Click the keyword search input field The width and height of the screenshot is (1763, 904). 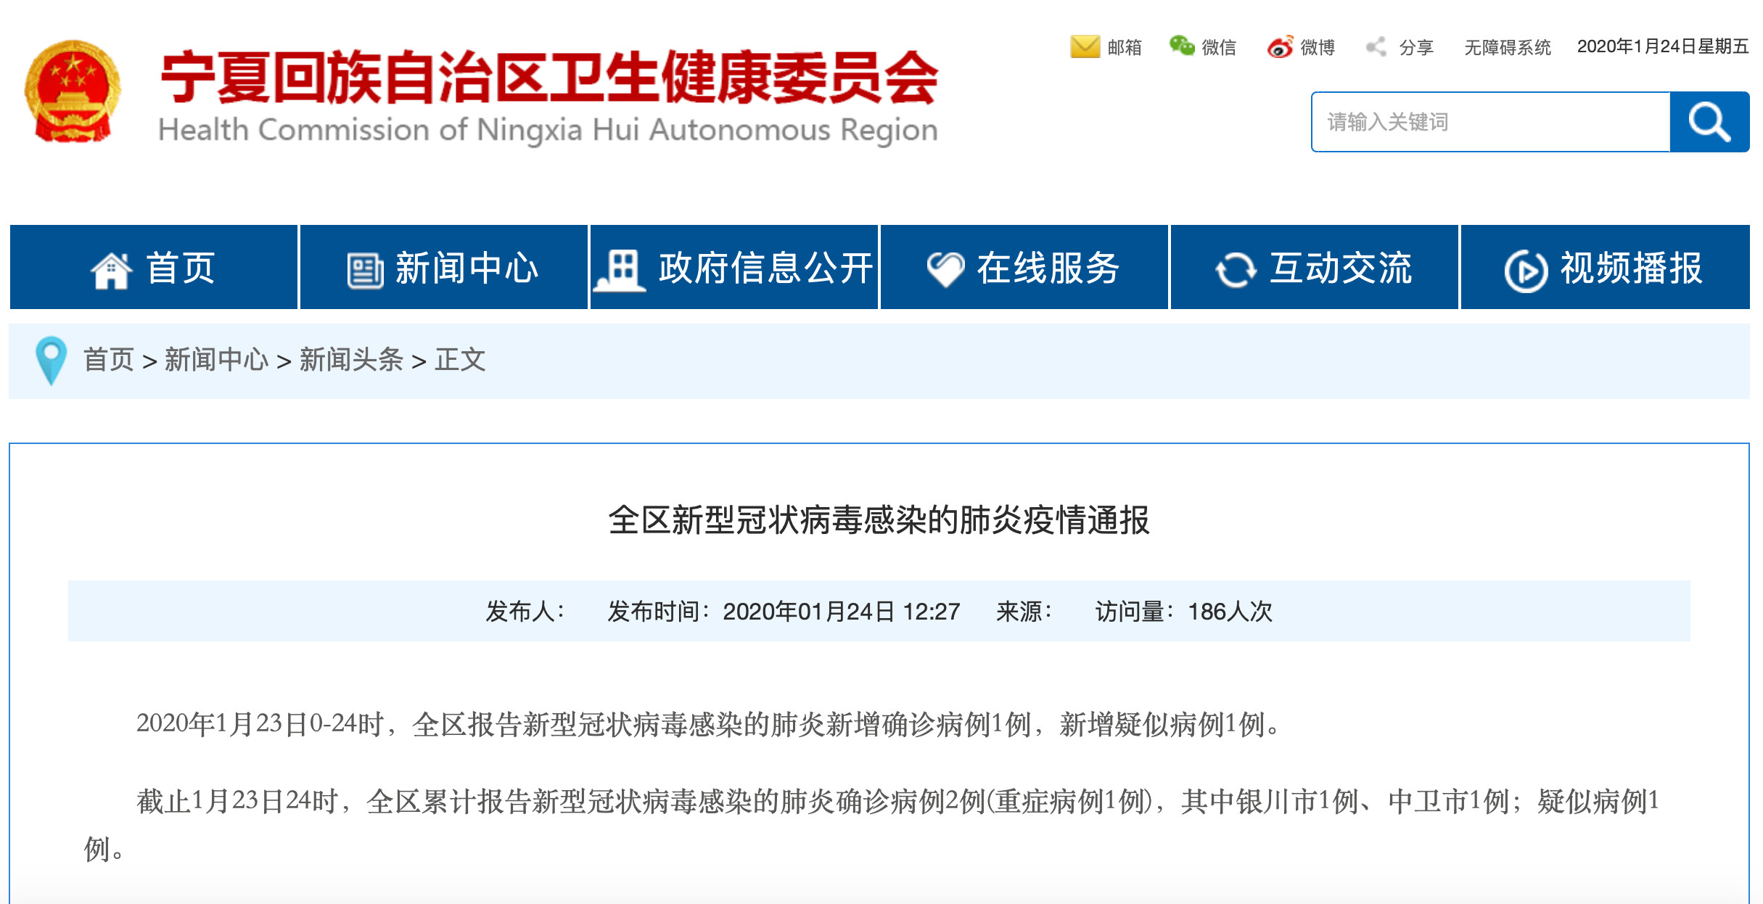pyautogui.click(x=1491, y=122)
